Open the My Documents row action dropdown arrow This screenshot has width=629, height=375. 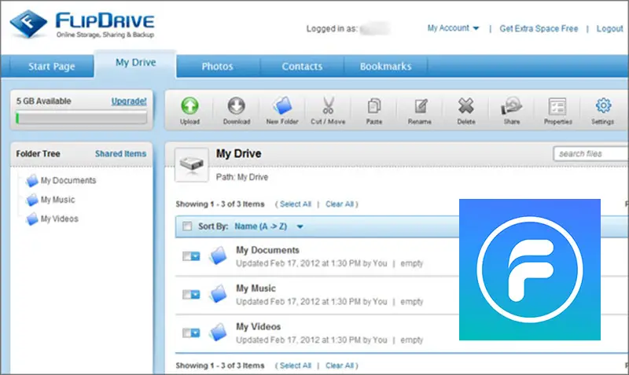point(195,256)
